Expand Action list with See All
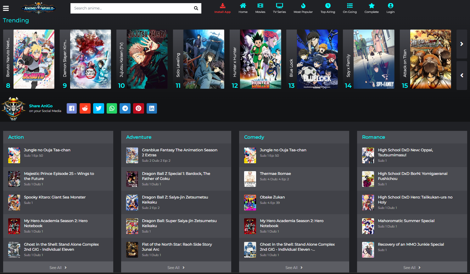Screen dimensions: 470x274 (58, 267)
